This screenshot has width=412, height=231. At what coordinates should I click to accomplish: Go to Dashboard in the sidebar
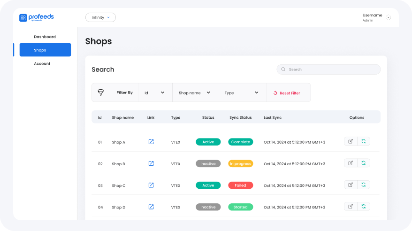click(x=45, y=37)
